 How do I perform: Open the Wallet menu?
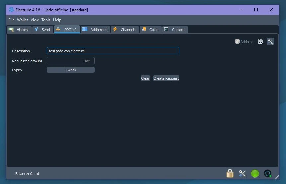click(23, 20)
